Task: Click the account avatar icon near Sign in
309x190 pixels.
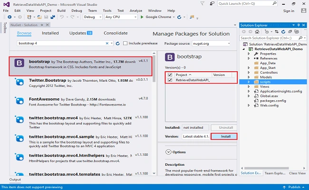Action: pos(303,10)
